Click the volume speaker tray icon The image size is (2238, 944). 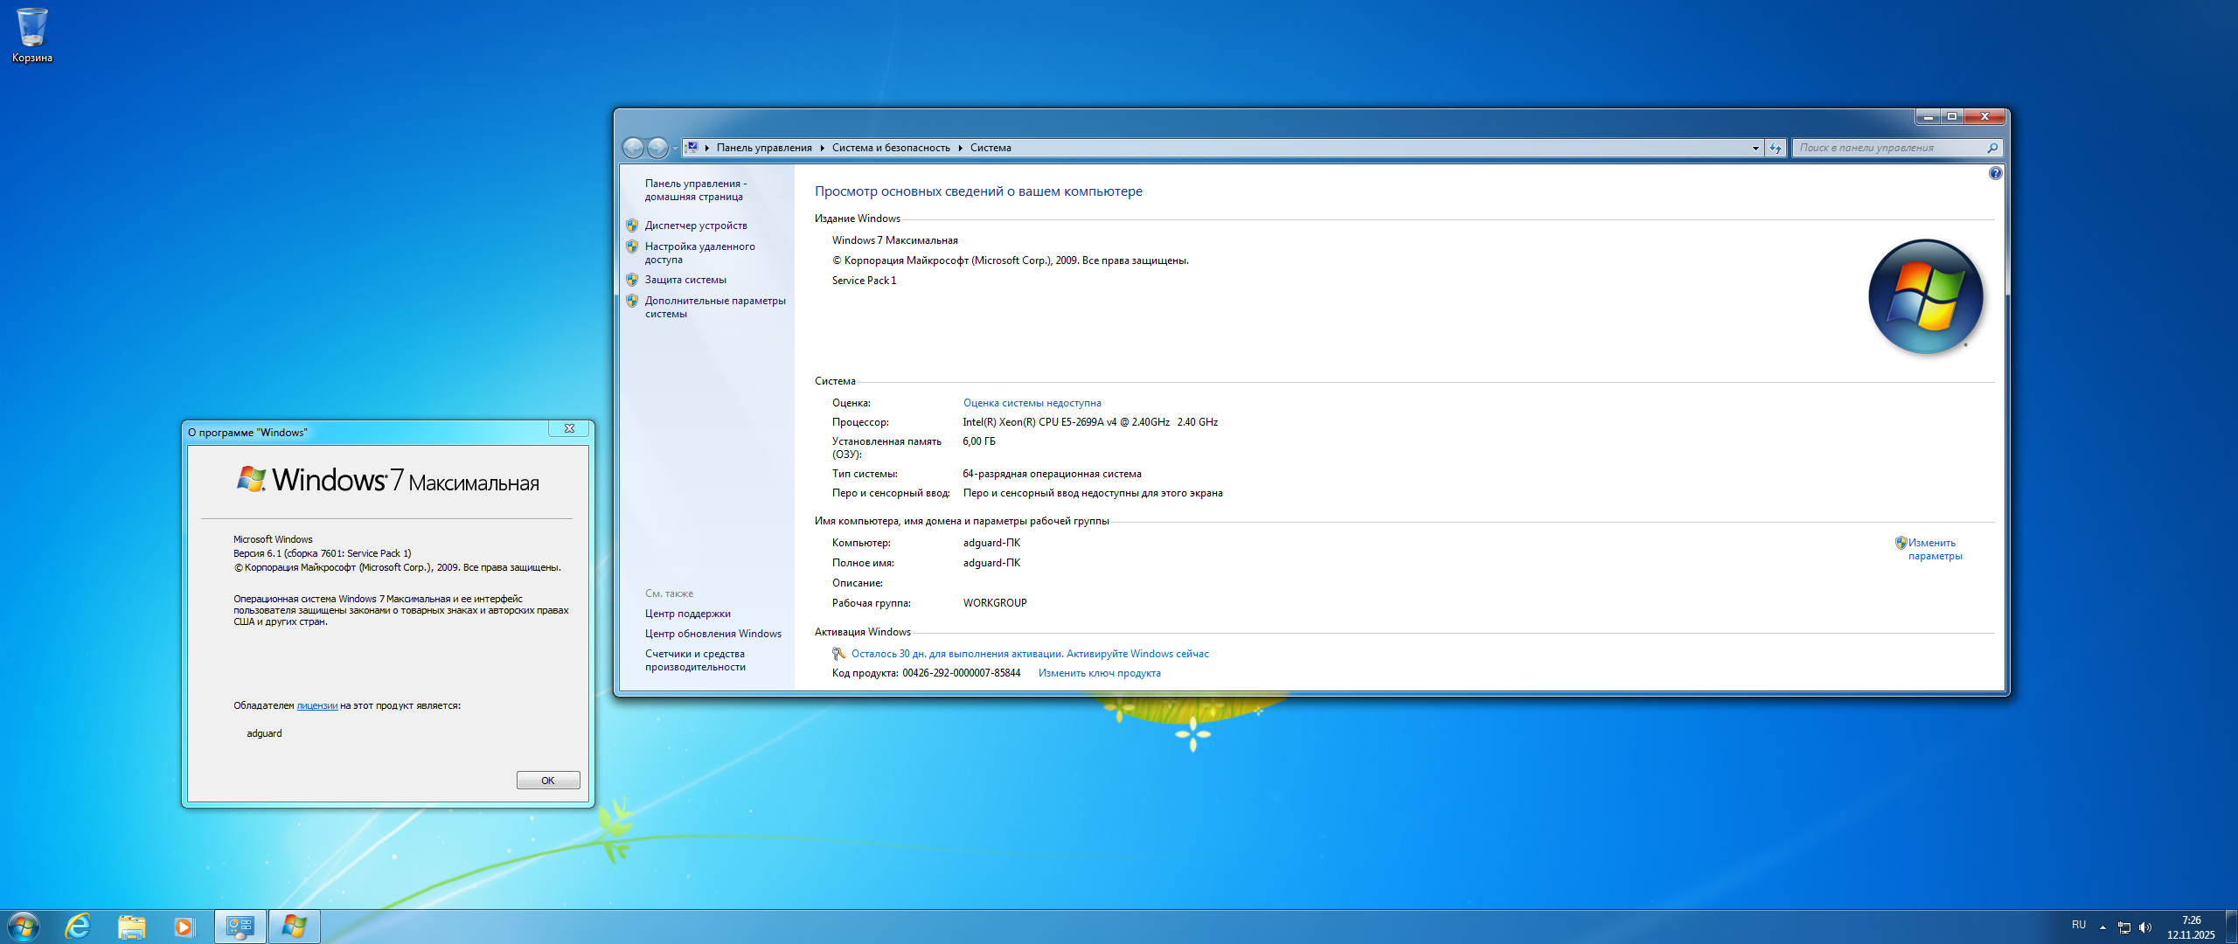[2144, 927]
